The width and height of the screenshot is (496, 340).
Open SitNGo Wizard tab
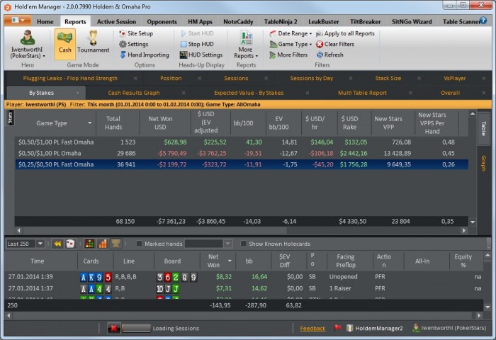tap(412, 22)
